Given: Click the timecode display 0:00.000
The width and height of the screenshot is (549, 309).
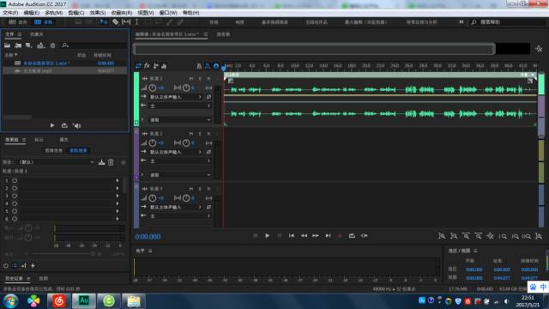Looking at the screenshot, I should (148, 237).
